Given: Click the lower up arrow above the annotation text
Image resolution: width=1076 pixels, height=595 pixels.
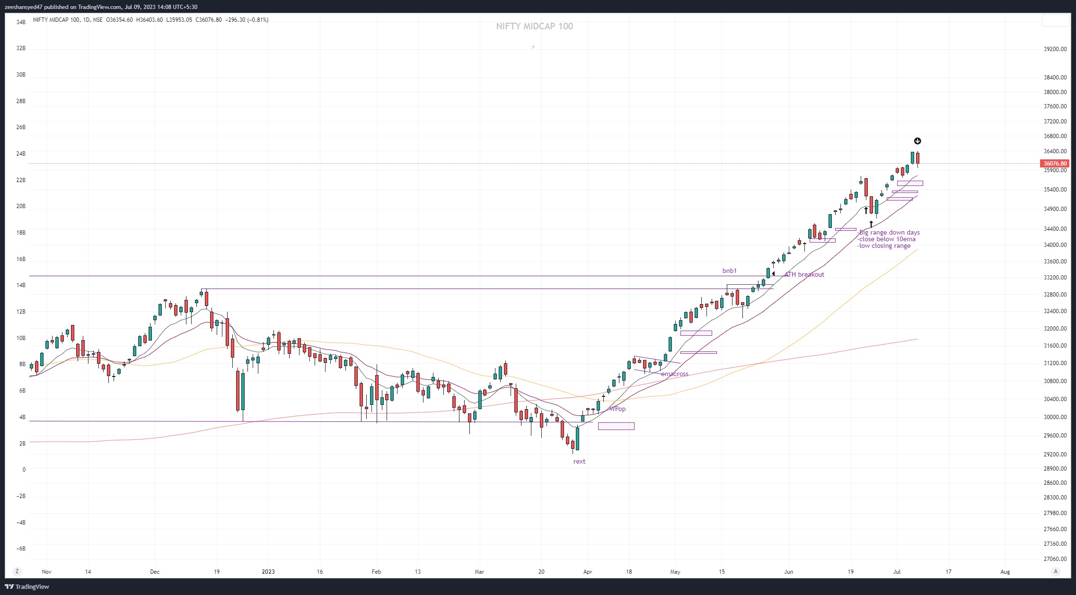Looking at the screenshot, I should point(871,224).
